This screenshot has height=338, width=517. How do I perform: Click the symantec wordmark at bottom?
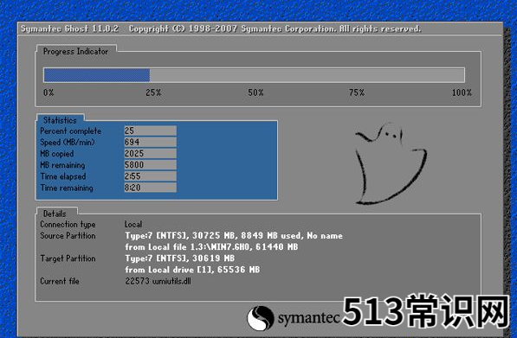click(x=308, y=318)
